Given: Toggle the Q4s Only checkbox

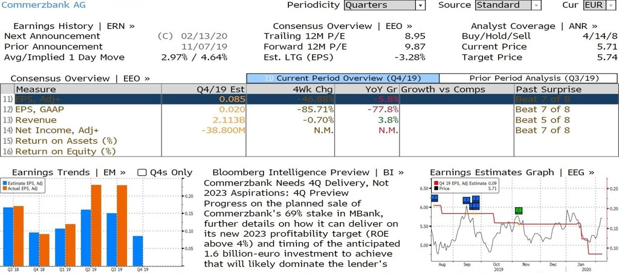Looking at the screenshot, I should point(142,173).
